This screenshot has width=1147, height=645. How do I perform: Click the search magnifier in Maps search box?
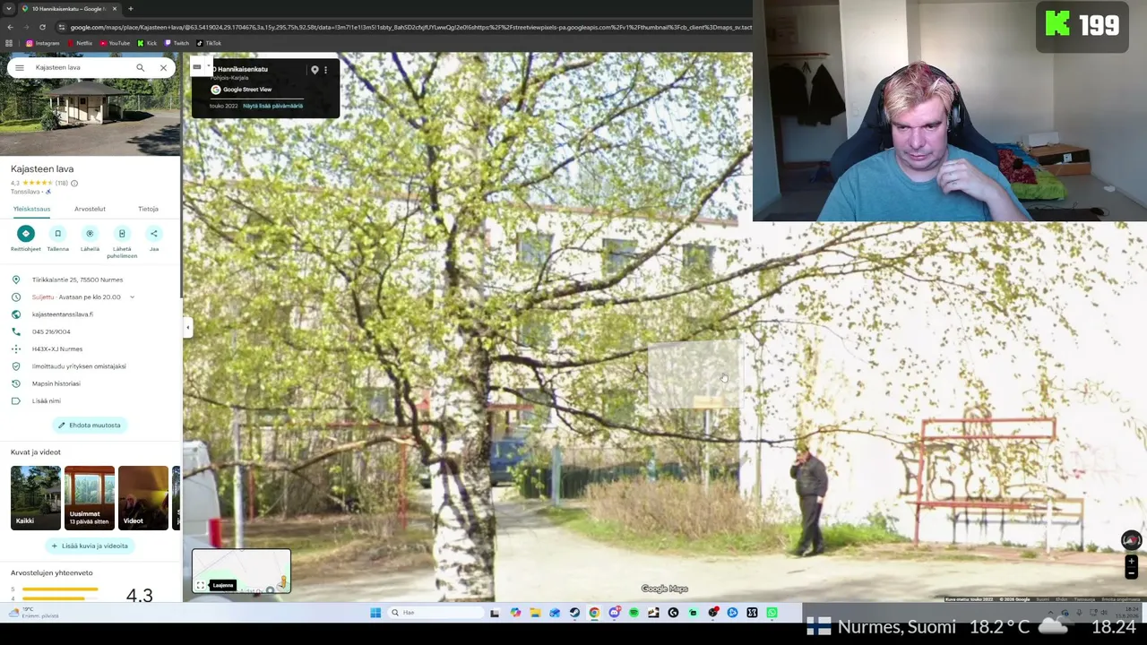click(x=140, y=67)
